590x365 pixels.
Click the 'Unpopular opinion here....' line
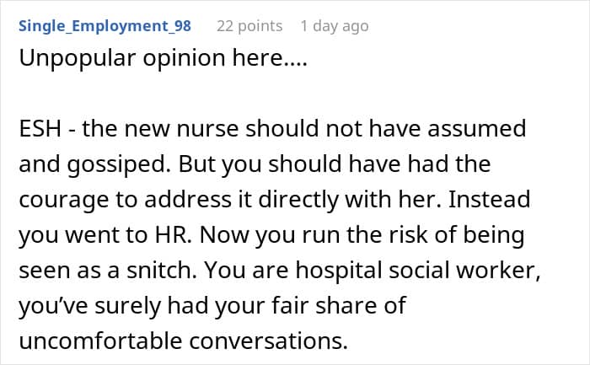pos(163,58)
